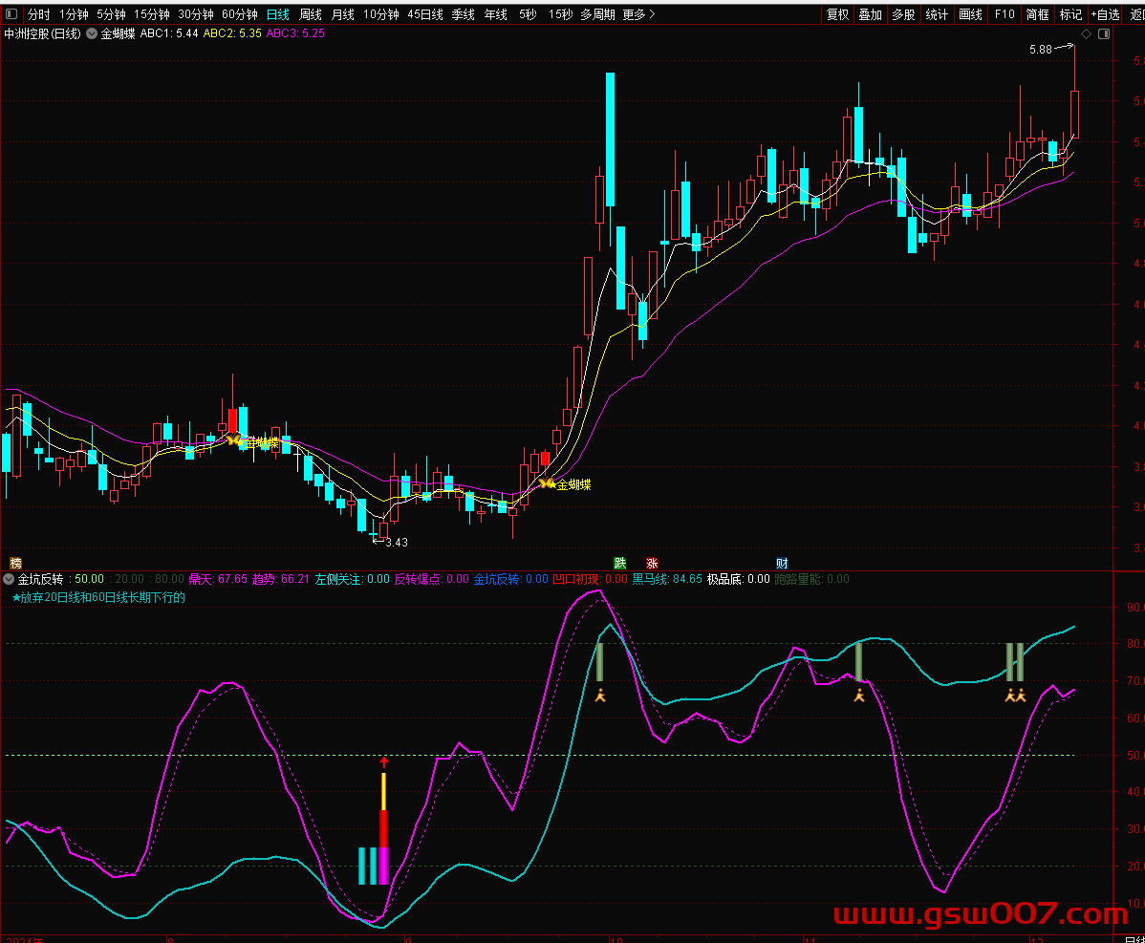Screen dimensions: 1145x943
Task: Click the 简框 button
Action: (x=1038, y=14)
